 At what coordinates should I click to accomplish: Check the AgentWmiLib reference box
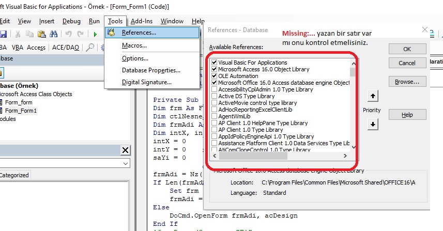click(x=214, y=116)
